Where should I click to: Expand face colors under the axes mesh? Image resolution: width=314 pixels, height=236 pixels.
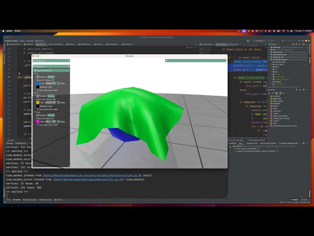pos(38,125)
